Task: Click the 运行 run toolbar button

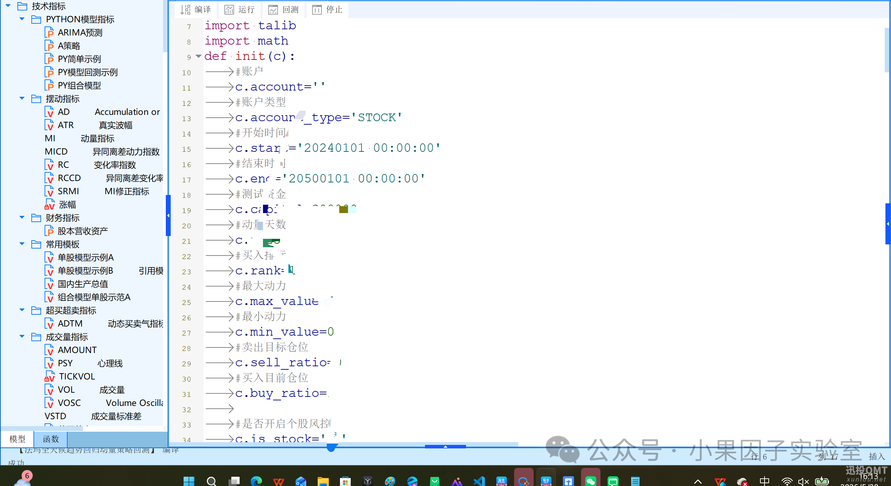Action: click(240, 9)
